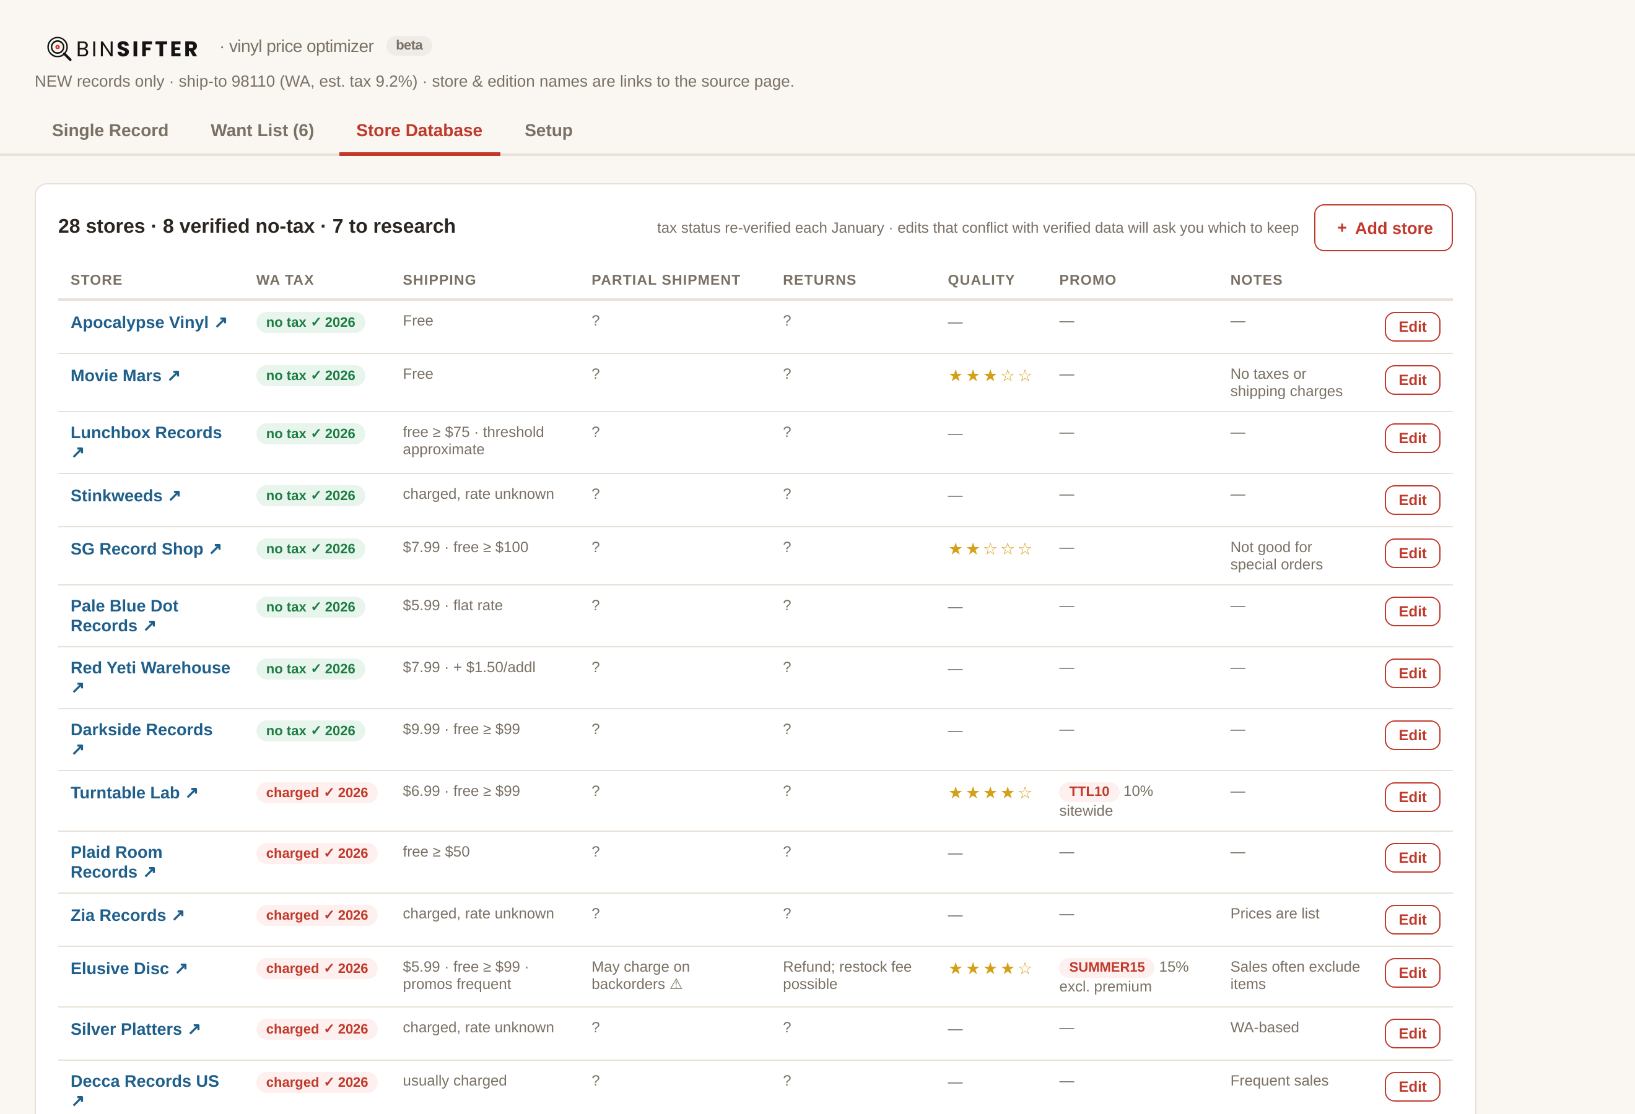Click 'free ≥ $75 · threshold approximate' cell
The width and height of the screenshot is (1635, 1114).
(x=474, y=441)
